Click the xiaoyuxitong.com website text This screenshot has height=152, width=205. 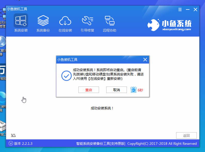pyautogui.click(x=177, y=29)
